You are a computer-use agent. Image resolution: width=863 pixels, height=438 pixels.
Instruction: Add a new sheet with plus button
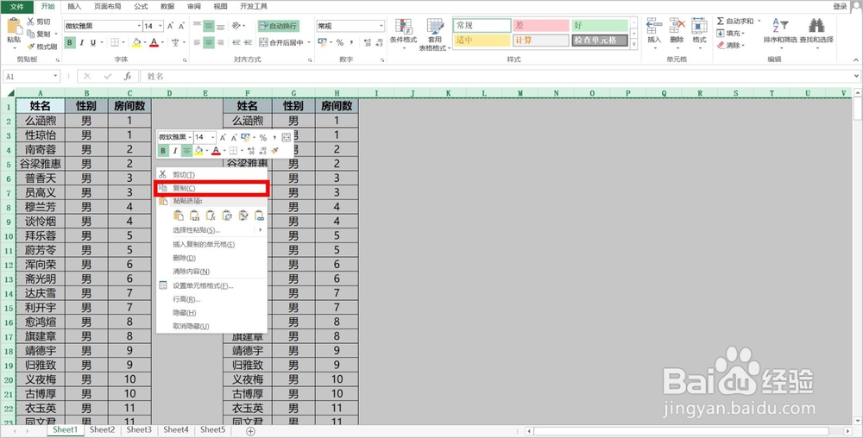(x=250, y=431)
